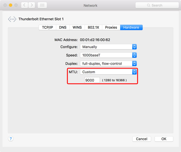Go to the Proxies tab
The image size is (181, 152).
coord(111,27)
